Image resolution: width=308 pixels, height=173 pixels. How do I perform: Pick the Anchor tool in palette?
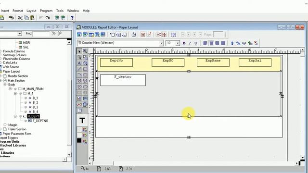(x=79, y=104)
